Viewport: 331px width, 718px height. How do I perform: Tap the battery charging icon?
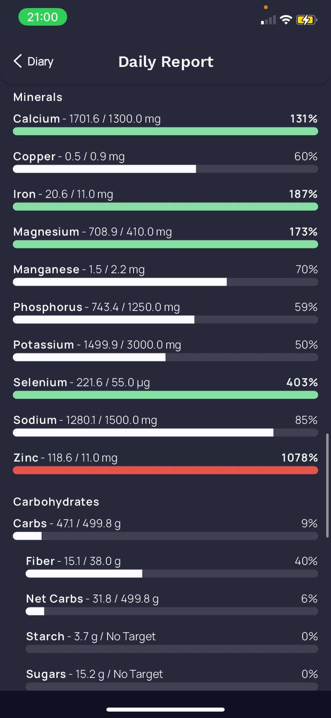307,20
